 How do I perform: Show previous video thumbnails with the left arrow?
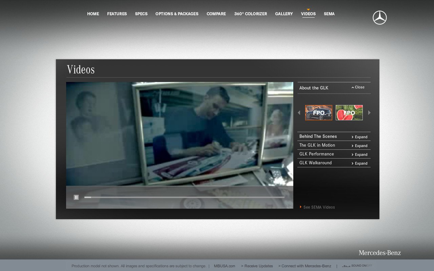[299, 113]
